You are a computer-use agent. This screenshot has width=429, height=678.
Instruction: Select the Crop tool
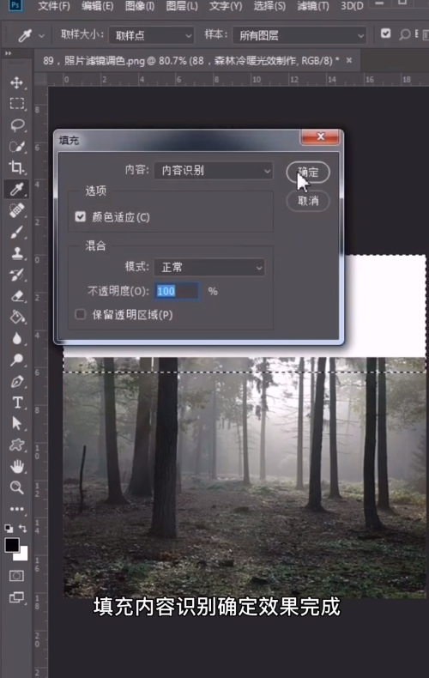point(17,167)
